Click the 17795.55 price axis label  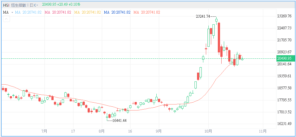284,100
